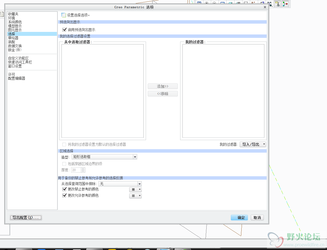Click 导出配置(X)... button
Image resolution: width=327 pixels, height=250 pixels.
pyautogui.click(x=26, y=218)
